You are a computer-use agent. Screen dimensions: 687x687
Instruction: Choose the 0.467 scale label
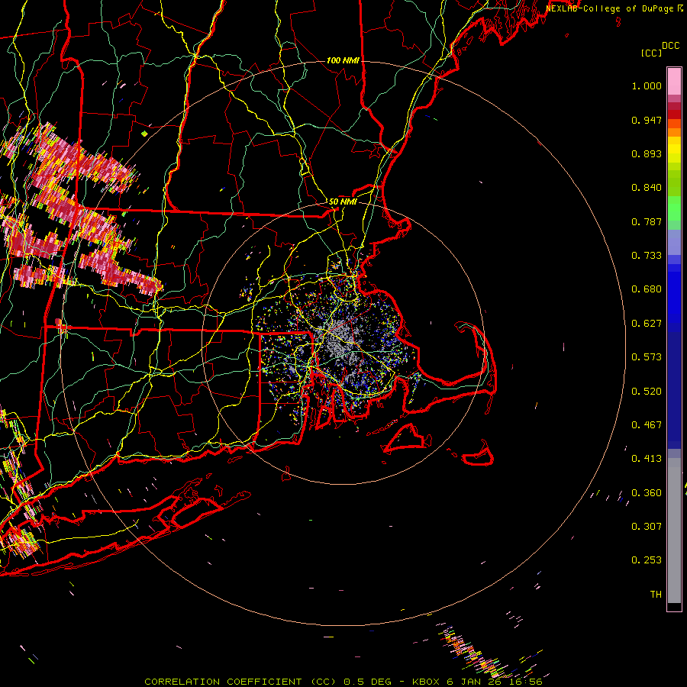(647, 425)
